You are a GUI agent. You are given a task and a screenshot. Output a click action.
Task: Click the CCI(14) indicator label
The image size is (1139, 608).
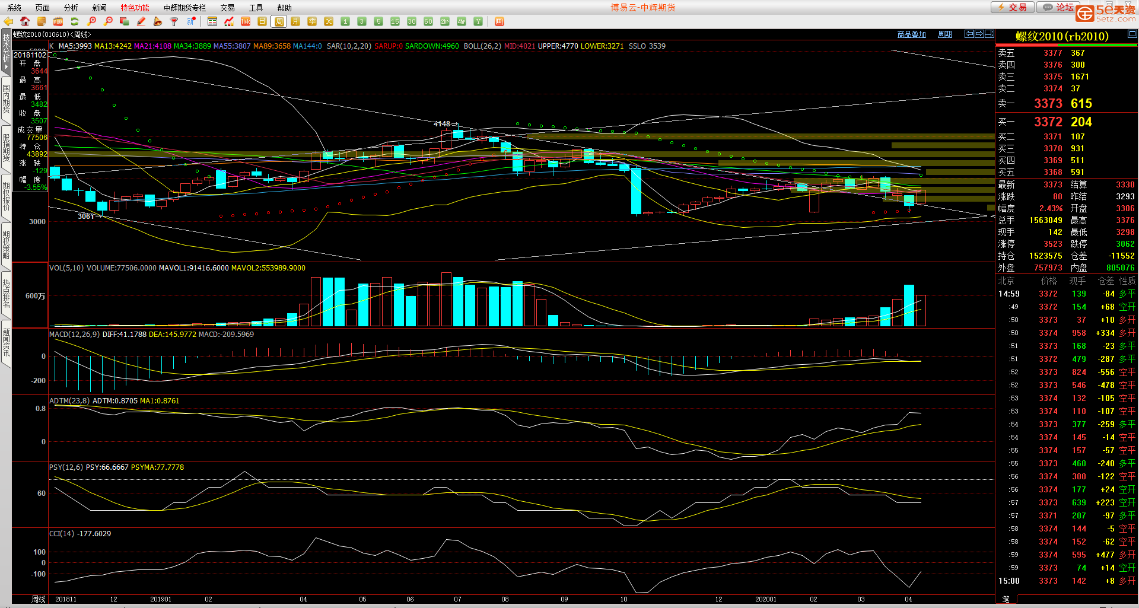[x=62, y=534]
